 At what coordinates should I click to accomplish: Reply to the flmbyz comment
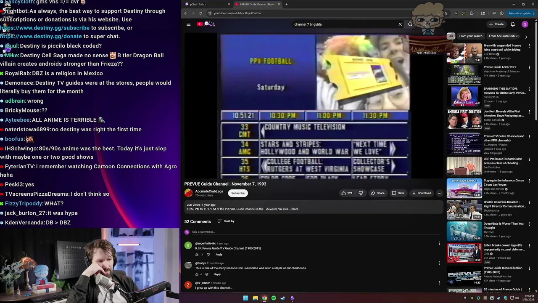(217, 274)
